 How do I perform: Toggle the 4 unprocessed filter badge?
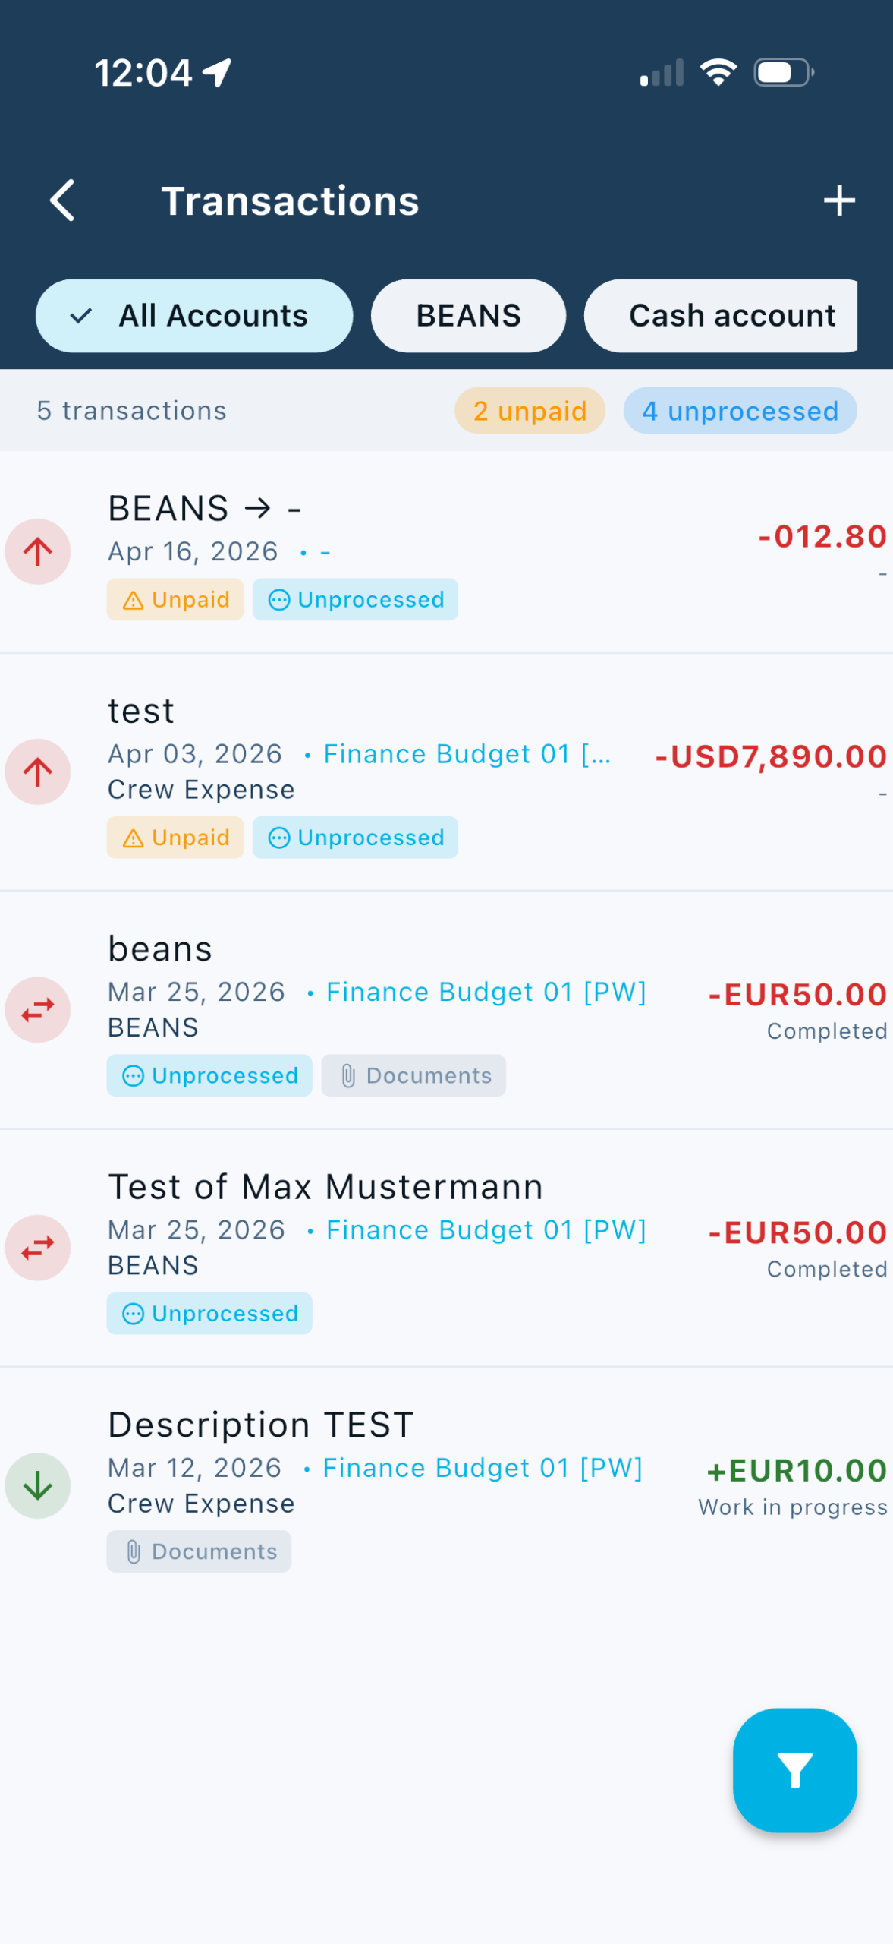pos(740,411)
